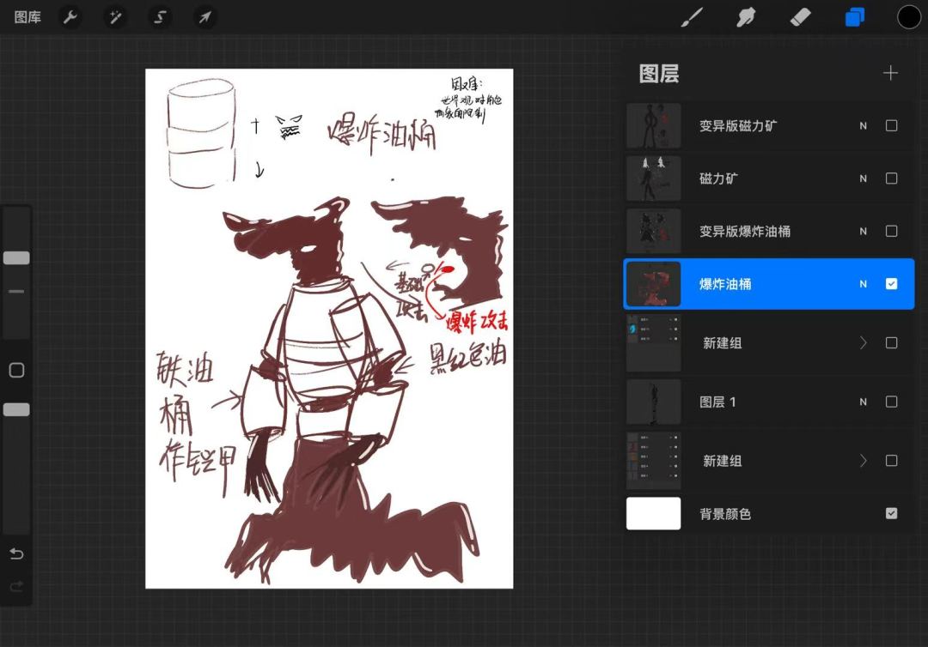This screenshot has width=928, height=647.
Task: Click the brush size slider handle
Action: (16, 257)
